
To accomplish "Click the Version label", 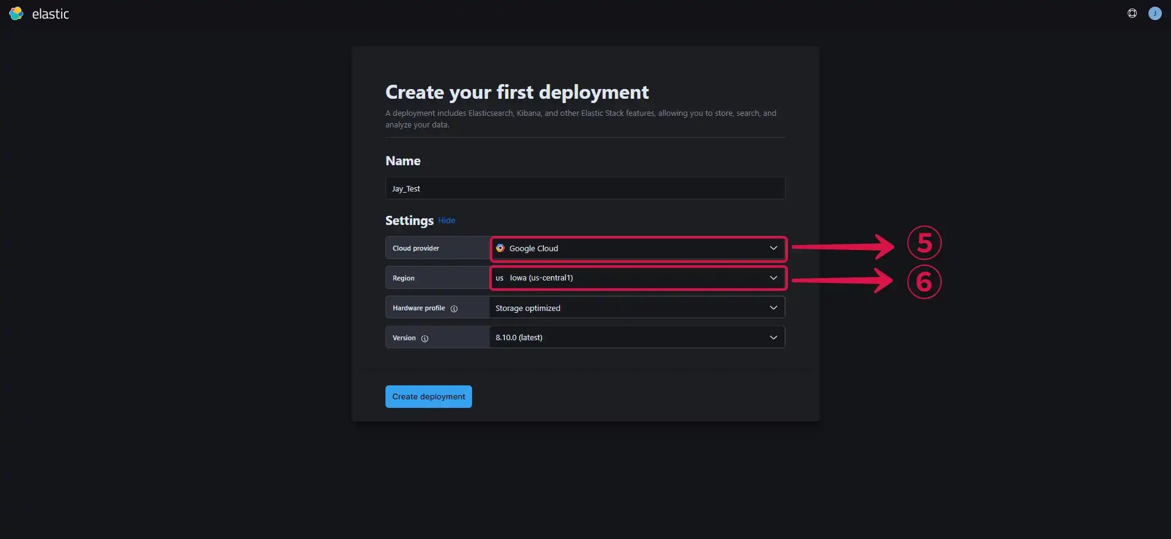I will pos(404,338).
